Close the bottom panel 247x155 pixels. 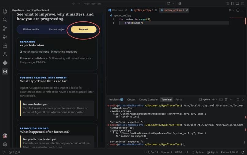click(x=243, y=100)
